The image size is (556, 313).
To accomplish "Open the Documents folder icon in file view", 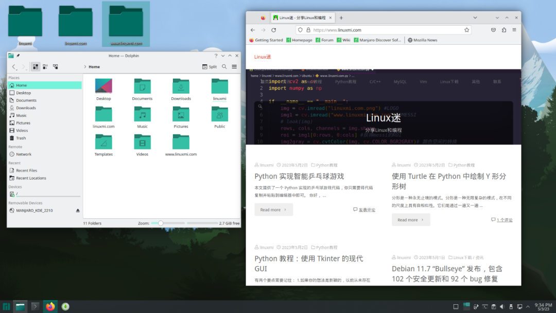I will point(142,90).
